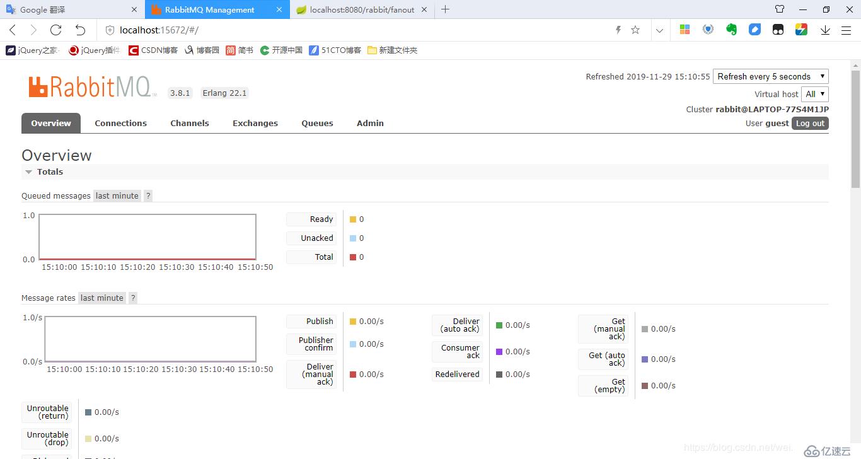Click the undo/restore closed tab icon
Image resolution: width=861 pixels, height=459 pixels.
(x=80, y=30)
